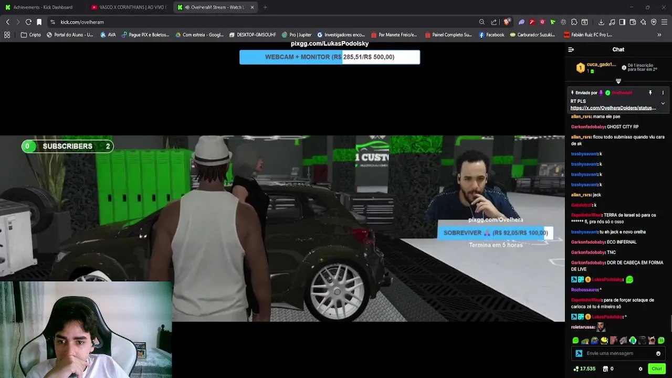Click username Rochossauro in chat
The width and height of the screenshot is (672, 378).
point(584,290)
